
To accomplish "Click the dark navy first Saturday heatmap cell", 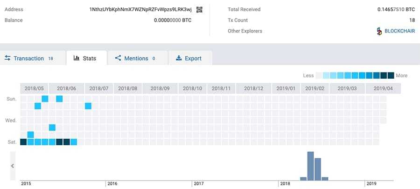I will pyautogui.click(x=23, y=142).
